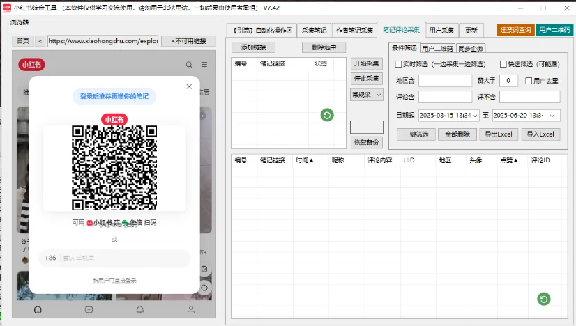
Task: Switch to 【引流】自动化操作区 tab
Action: 263,31
